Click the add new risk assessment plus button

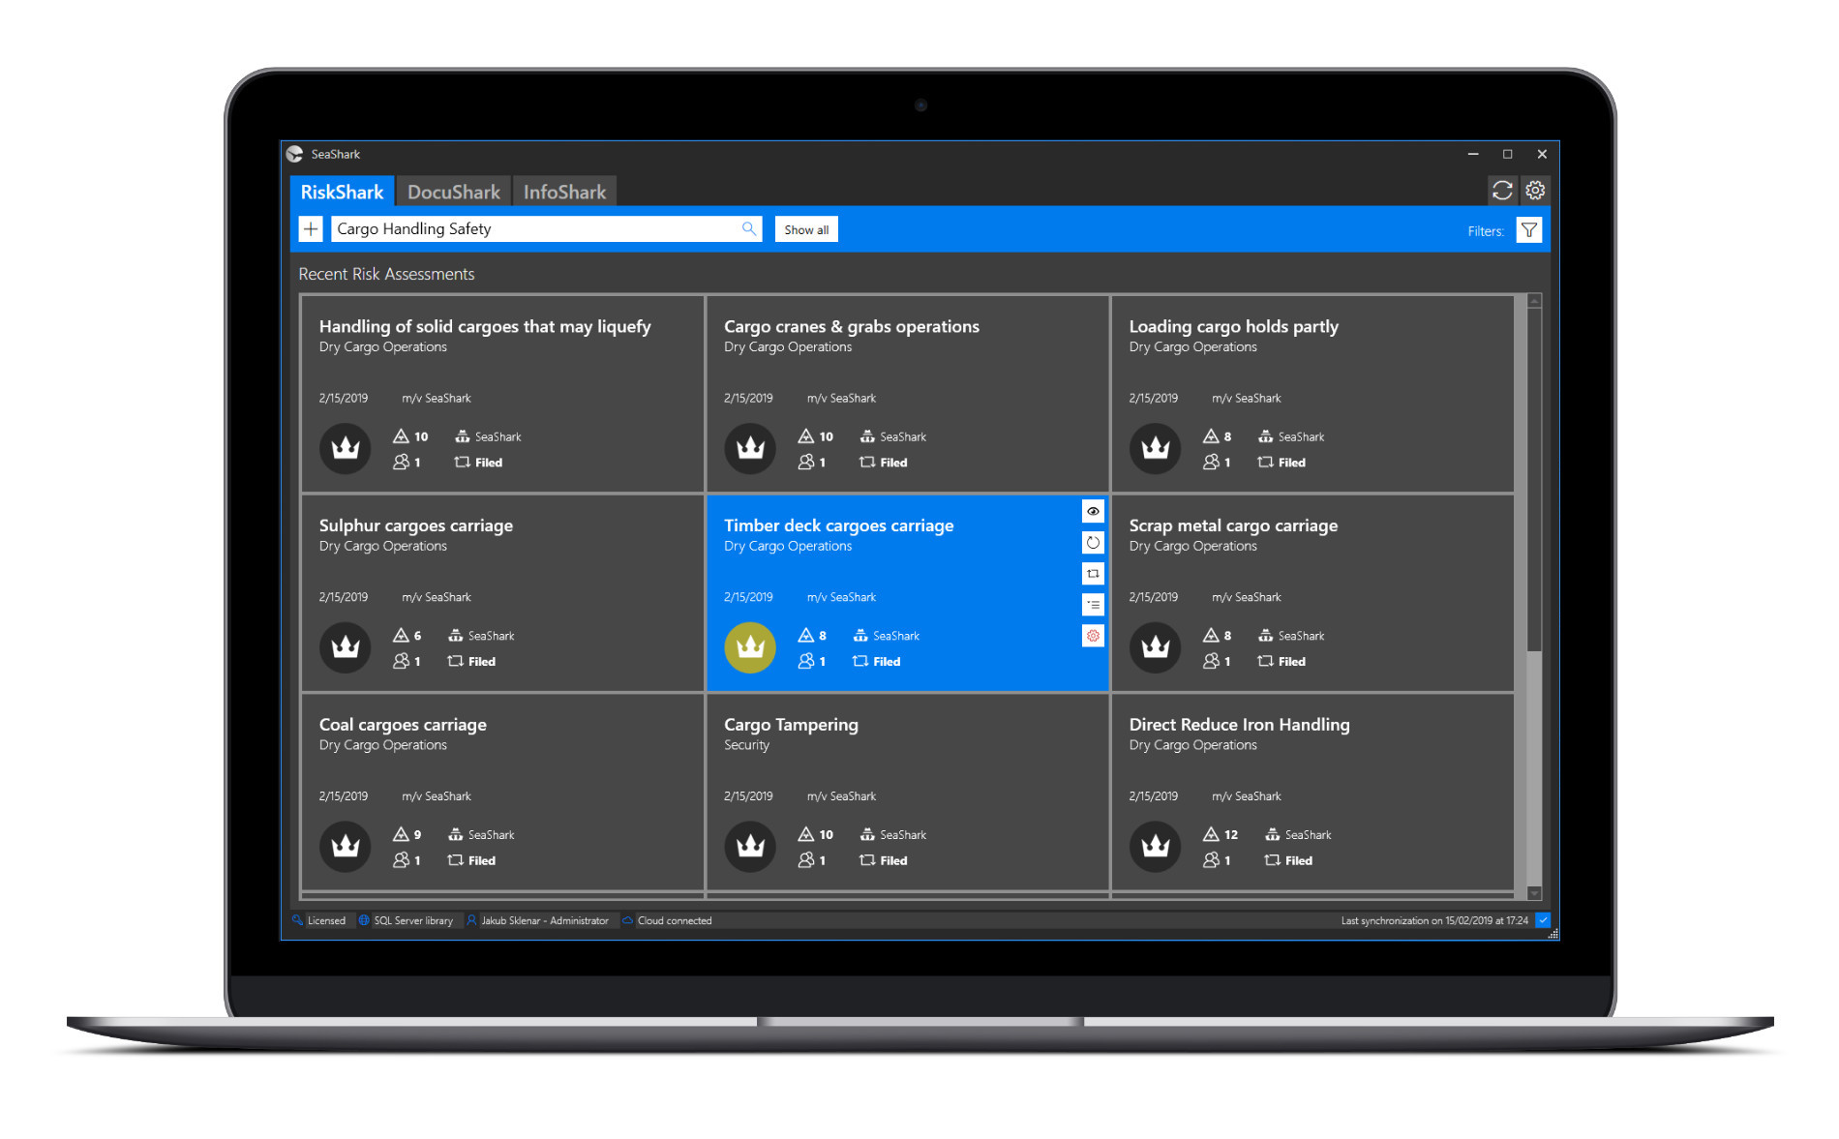click(x=310, y=229)
